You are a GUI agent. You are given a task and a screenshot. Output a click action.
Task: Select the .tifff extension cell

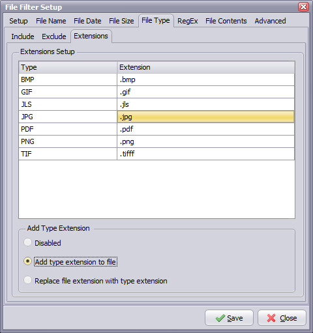(206, 154)
